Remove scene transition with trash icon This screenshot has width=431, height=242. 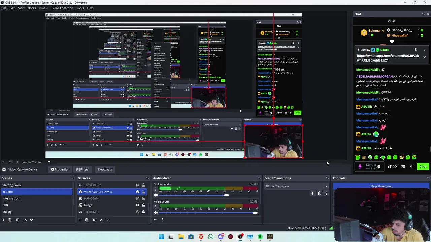pos(319,193)
